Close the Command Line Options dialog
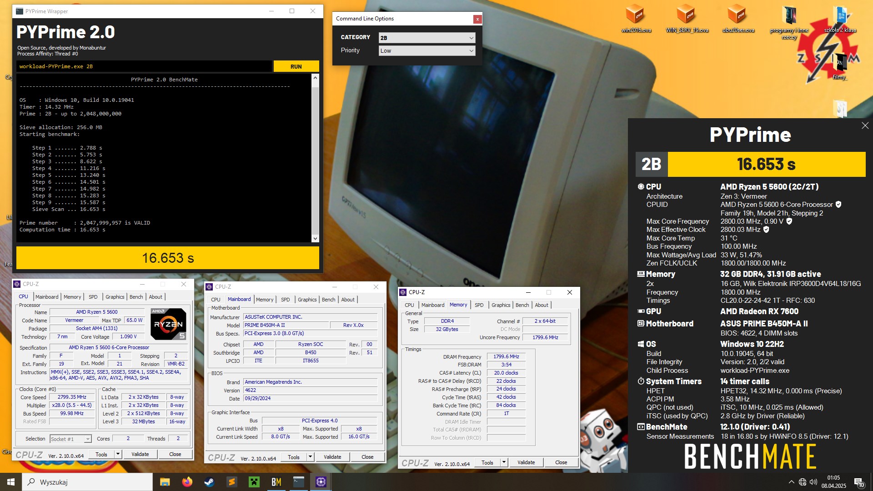 477,19
